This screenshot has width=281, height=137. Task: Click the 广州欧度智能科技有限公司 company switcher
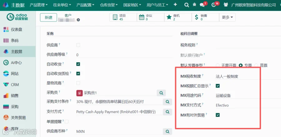254,5
